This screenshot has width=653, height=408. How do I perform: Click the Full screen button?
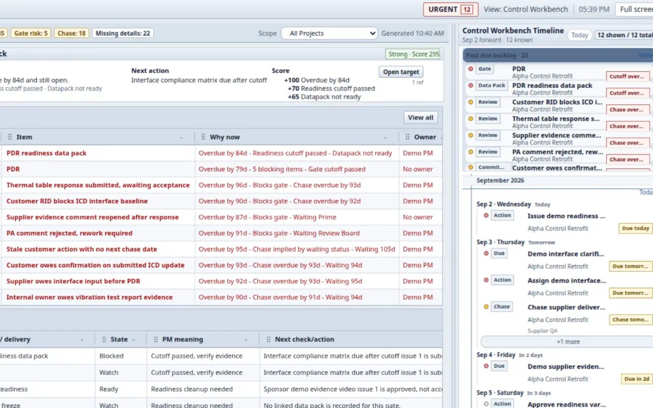634,9
